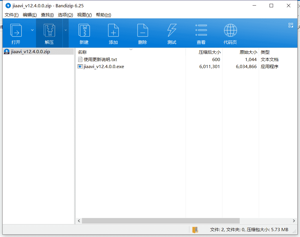
Task: Minimize the Bandizip window
Action: (x=254, y=6)
